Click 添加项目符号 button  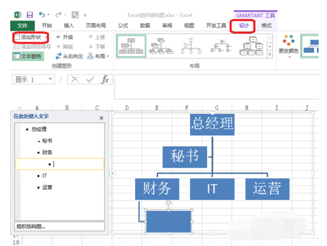tap(32, 47)
